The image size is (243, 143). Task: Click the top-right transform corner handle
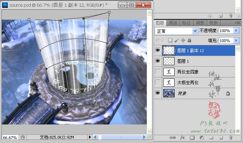109,12
